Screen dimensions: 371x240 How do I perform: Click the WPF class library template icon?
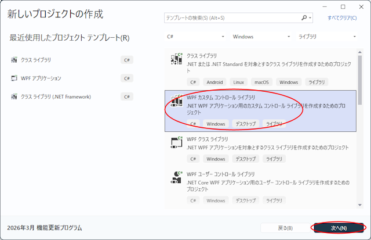point(177,142)
